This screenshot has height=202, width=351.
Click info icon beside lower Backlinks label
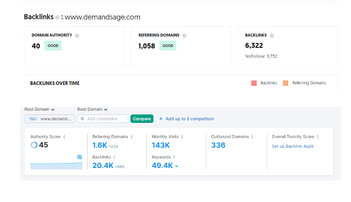pos(114,157)
